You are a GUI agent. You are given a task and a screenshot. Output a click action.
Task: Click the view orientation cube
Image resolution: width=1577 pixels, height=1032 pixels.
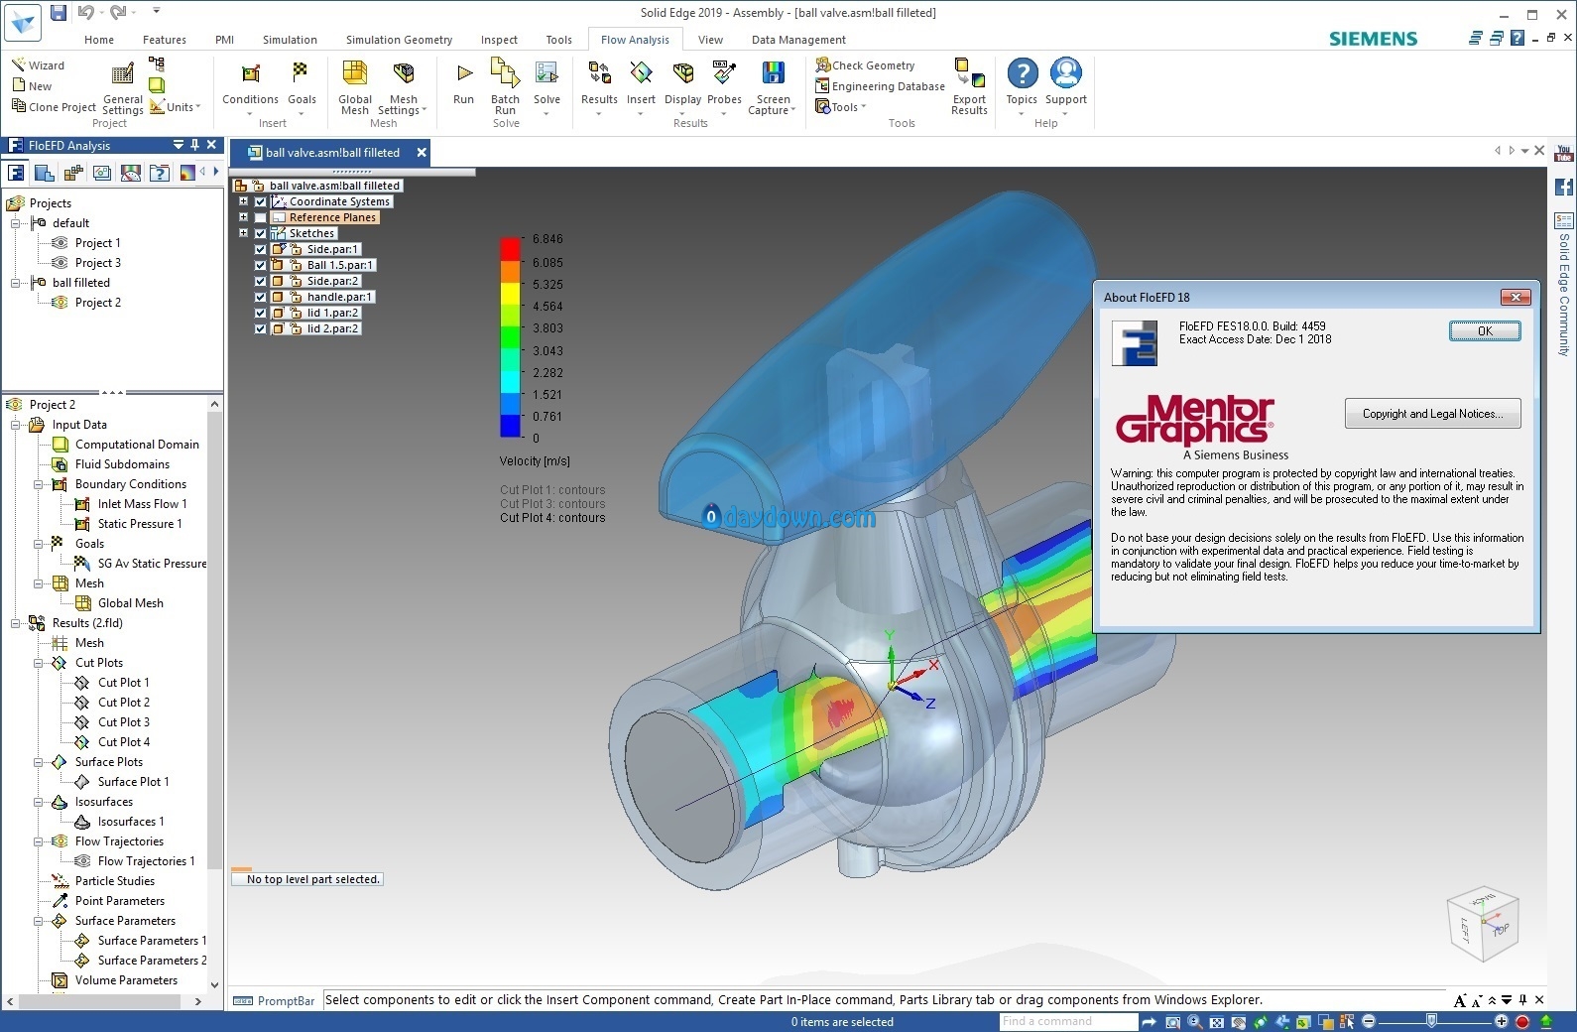1483,924
